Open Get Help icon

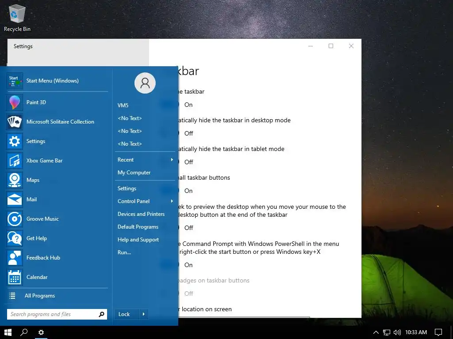[15, 238]
